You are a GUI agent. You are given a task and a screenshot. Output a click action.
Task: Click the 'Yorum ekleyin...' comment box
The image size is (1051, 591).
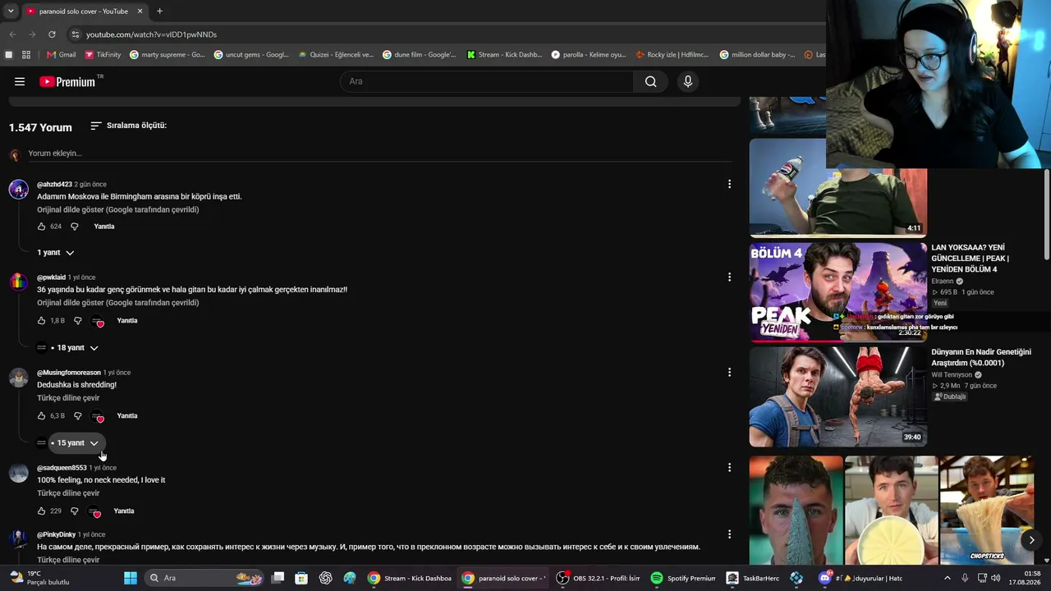click(x=380, y=153)
